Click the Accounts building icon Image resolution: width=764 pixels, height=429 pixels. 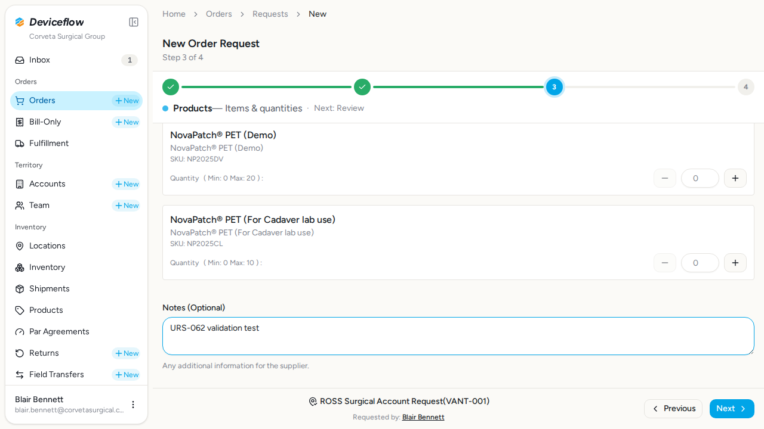pyautogui.click(x=20, y=184)
